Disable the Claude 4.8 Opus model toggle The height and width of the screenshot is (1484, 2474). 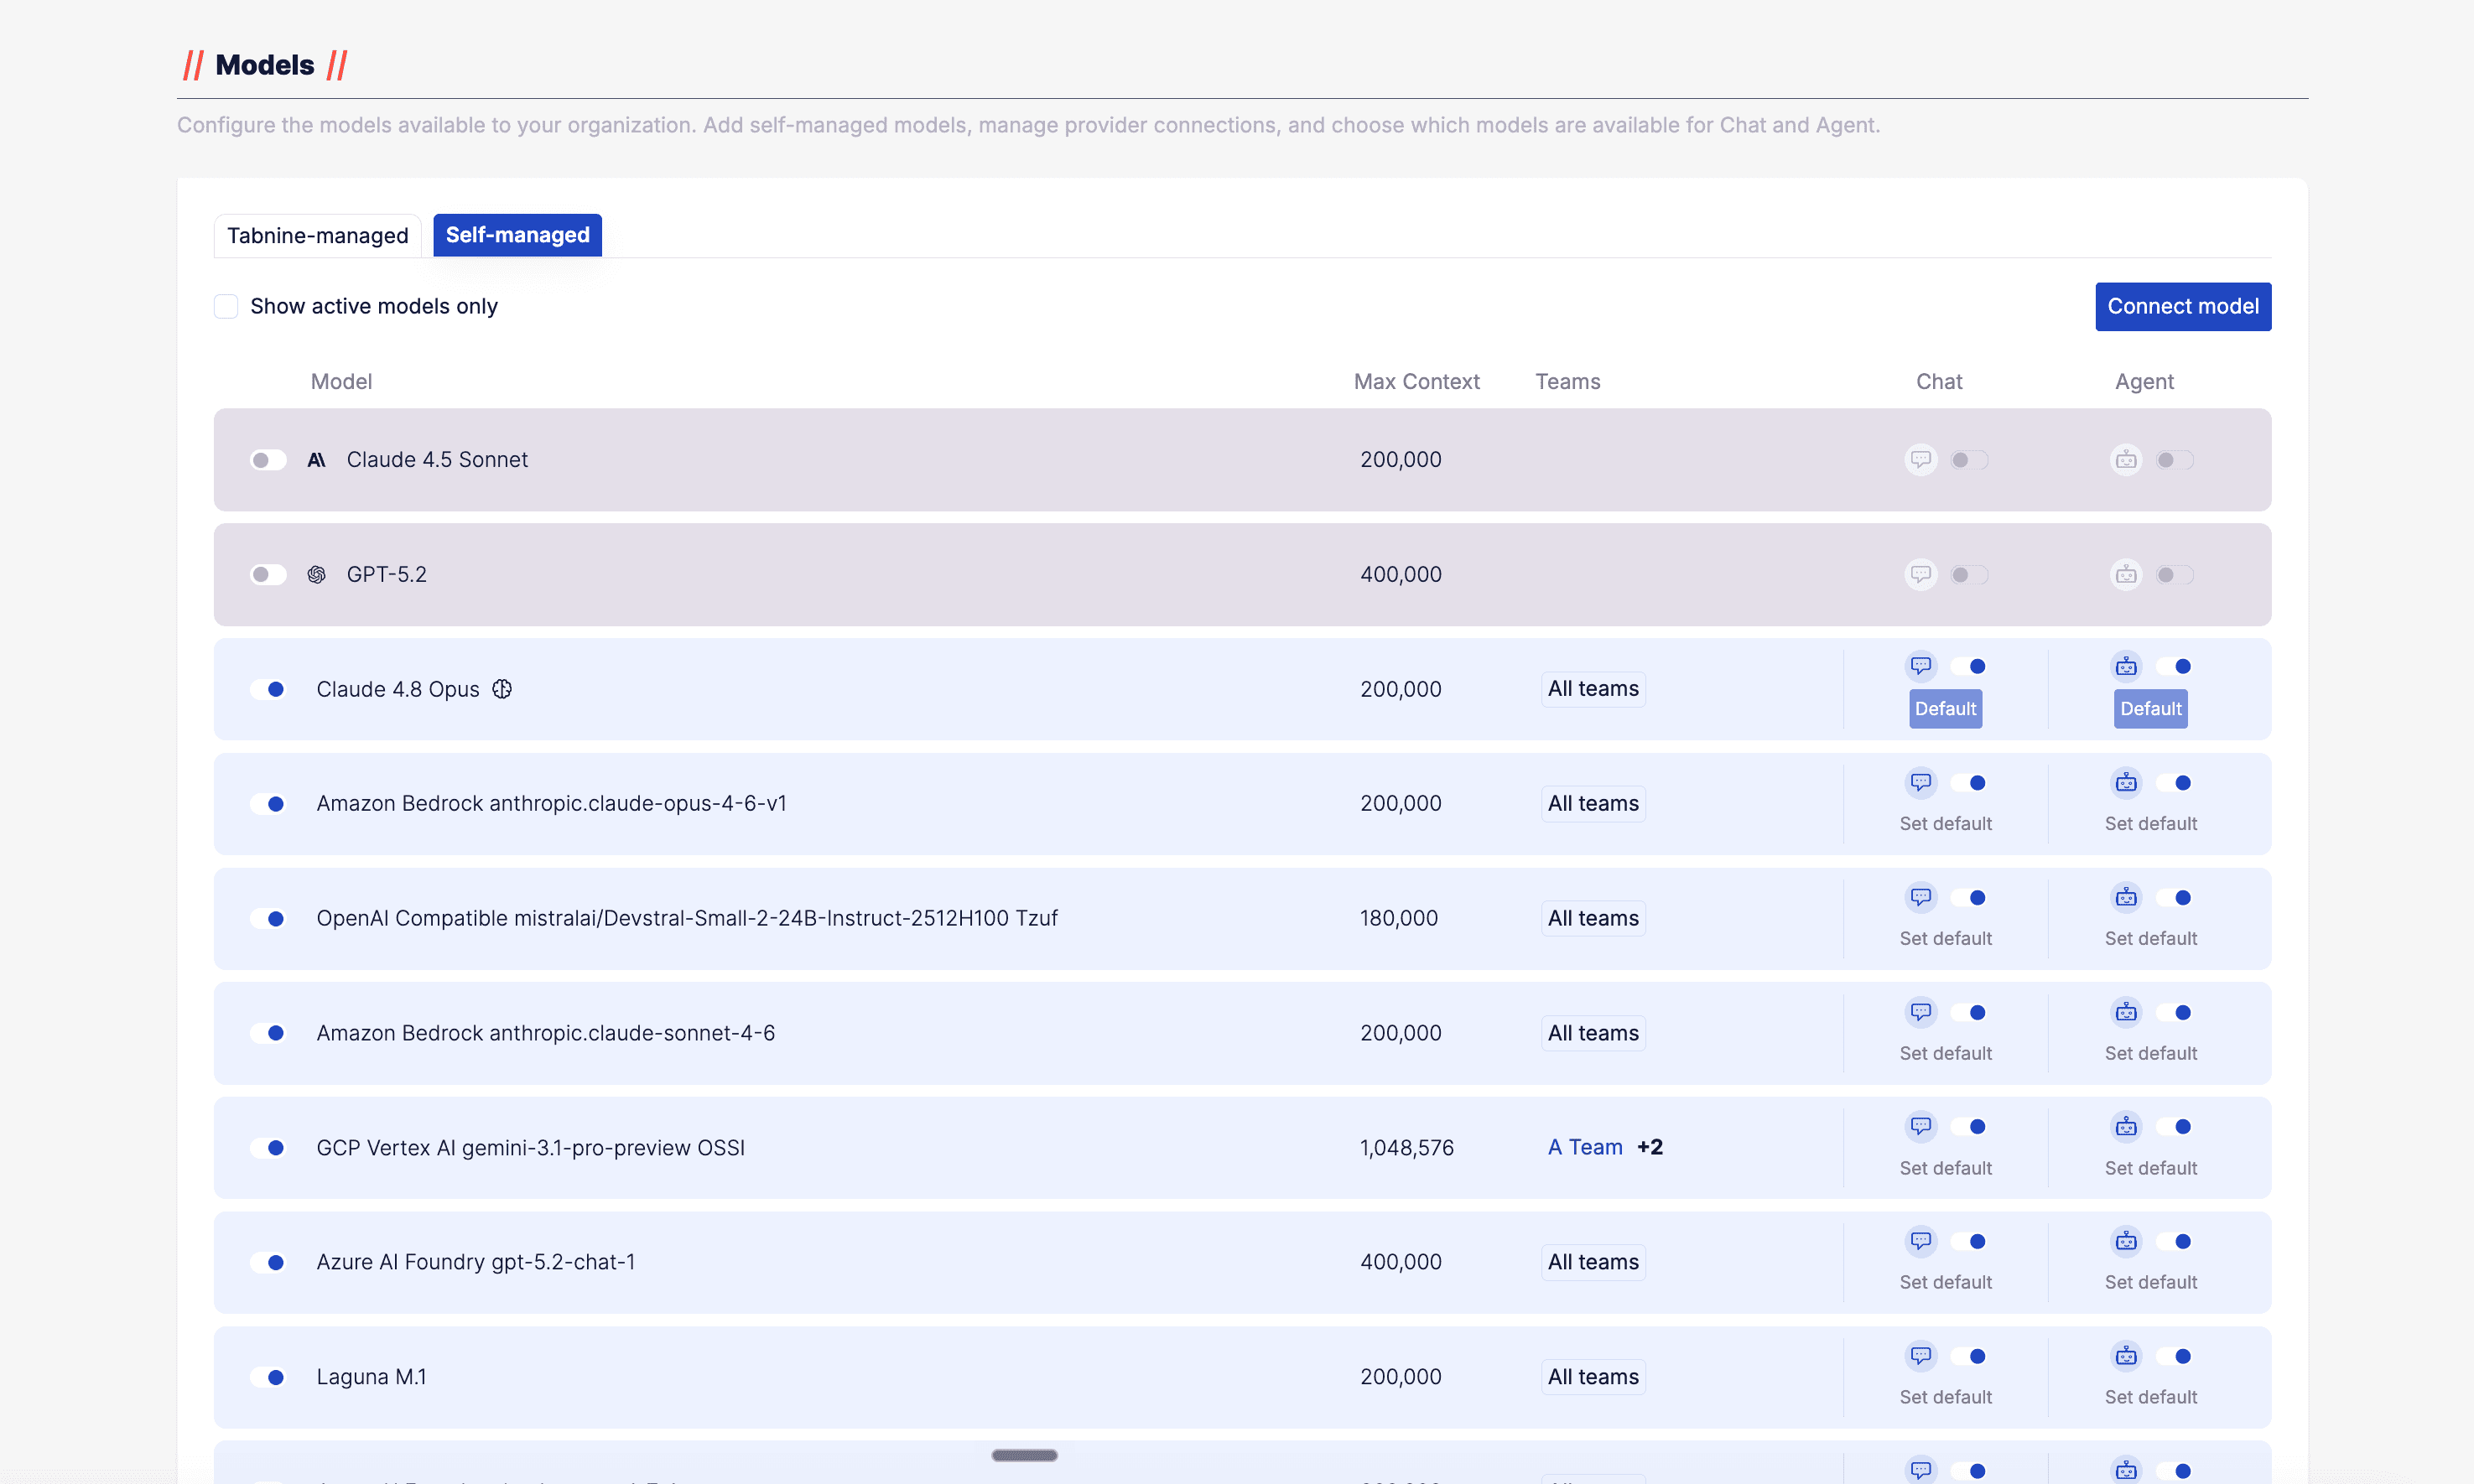pos(268,689)
